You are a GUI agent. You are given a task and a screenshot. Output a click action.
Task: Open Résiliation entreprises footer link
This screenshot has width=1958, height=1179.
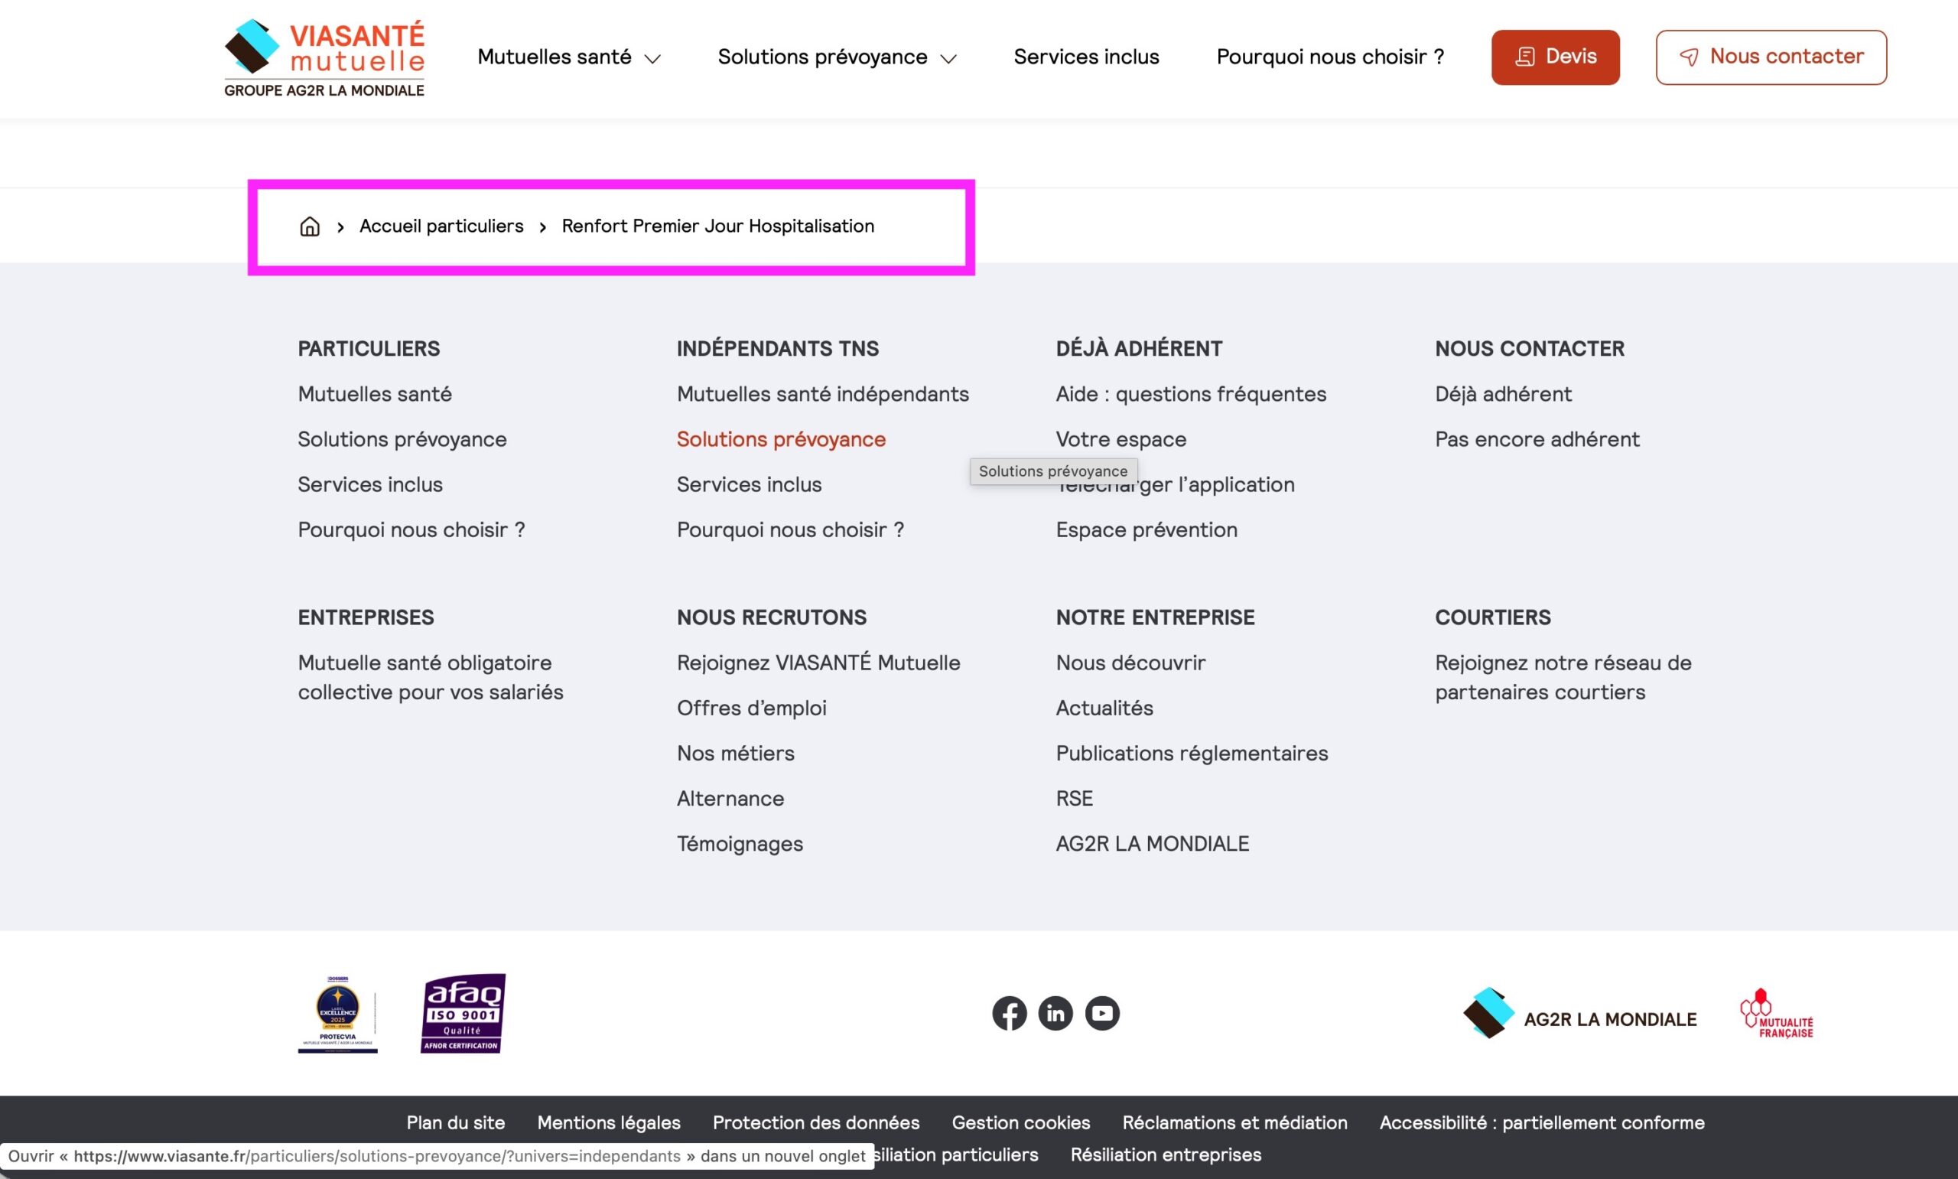[1166, 1155]
